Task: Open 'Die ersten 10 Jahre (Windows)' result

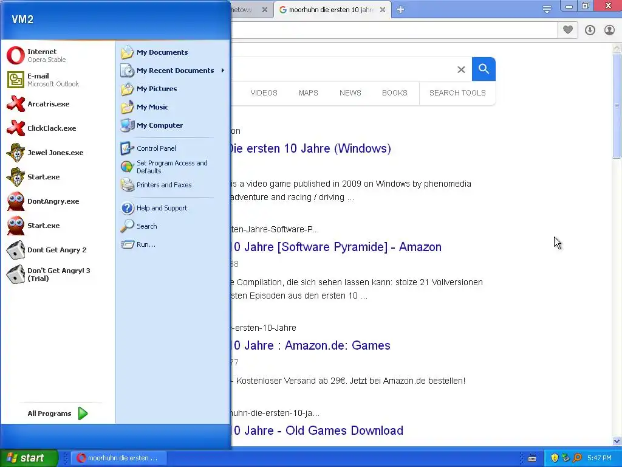Action: [310, 148]
